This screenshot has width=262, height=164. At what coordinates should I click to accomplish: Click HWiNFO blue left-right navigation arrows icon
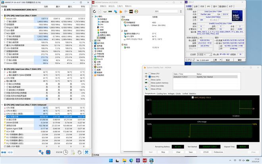click(4, 152)
